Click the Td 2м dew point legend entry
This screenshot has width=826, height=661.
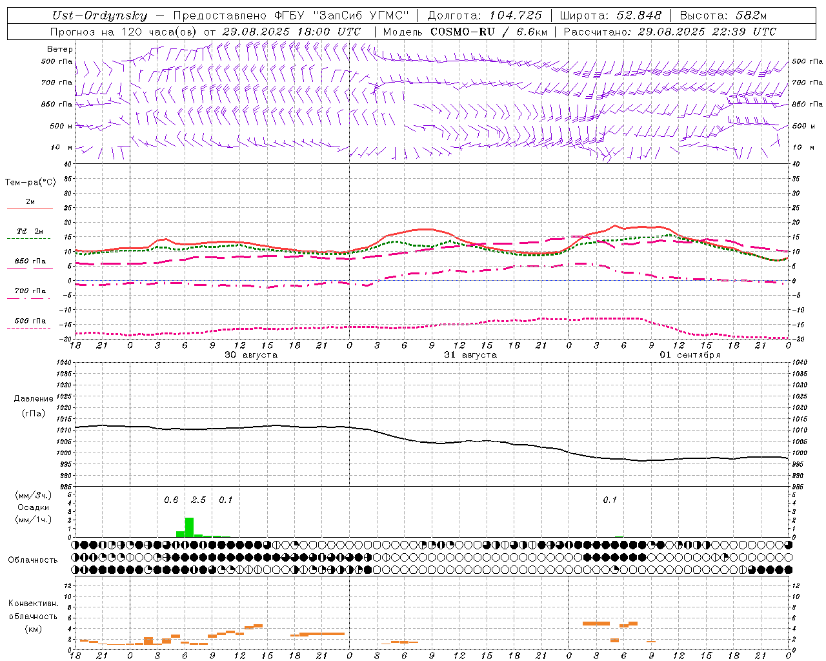coord(30,232)
